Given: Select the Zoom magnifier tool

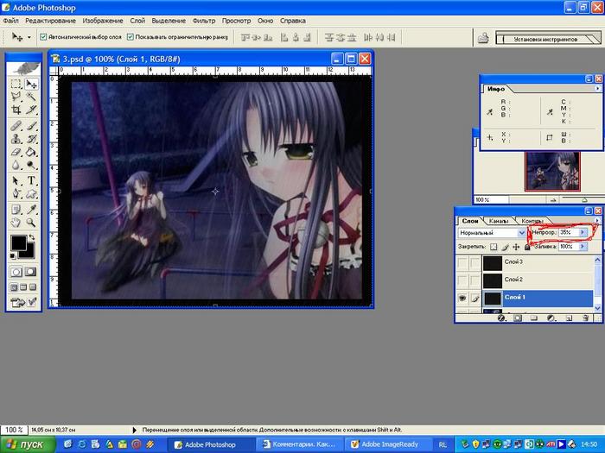Looking at the screenshot, I should pyautogui.click(x=31, y=223).
